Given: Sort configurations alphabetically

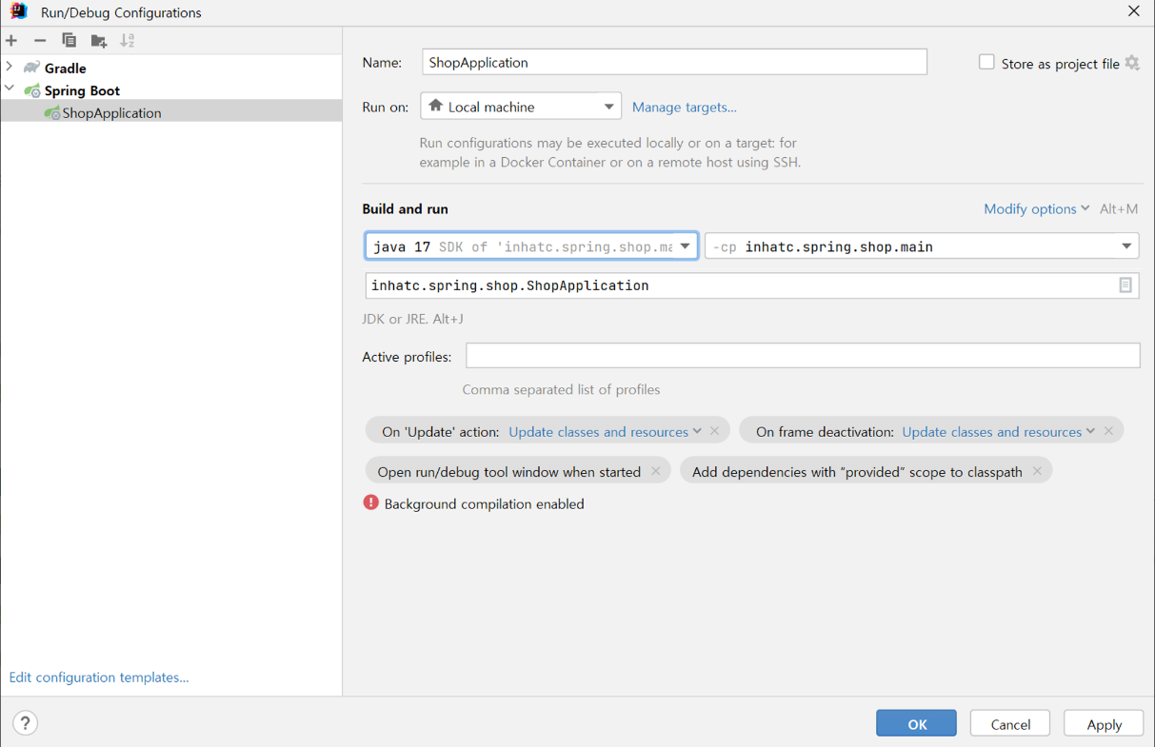Looking at the screenshot, I should click(x=128, y=41).
